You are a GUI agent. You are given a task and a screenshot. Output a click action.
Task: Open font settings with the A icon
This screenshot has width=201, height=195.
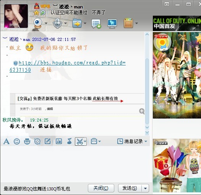[6, 141]
